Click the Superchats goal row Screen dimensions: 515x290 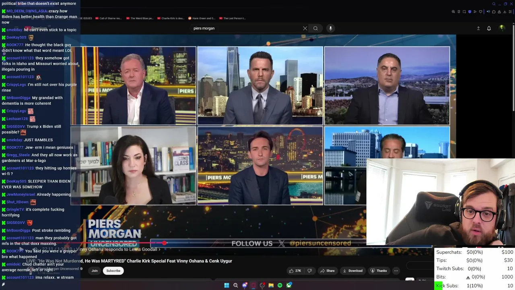point(475,252)
